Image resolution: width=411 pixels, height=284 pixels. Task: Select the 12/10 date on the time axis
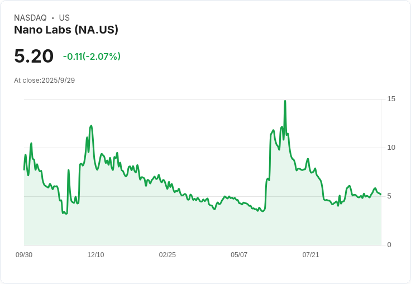[95, 255]
